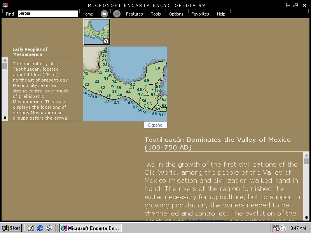Open the Windows Start button

click(11, 228)
